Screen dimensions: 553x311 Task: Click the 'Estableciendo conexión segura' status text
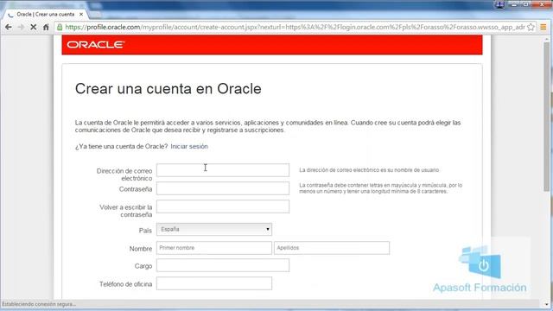click(39, 304)
